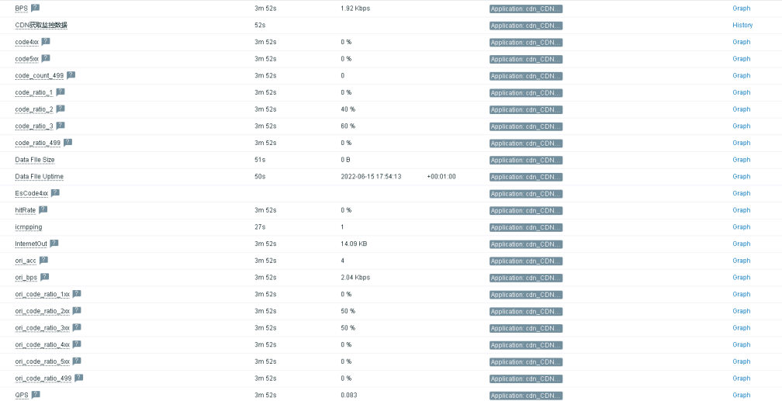
Task: Click the code_ratio_3 item name
Action: (x=34, y=126)
